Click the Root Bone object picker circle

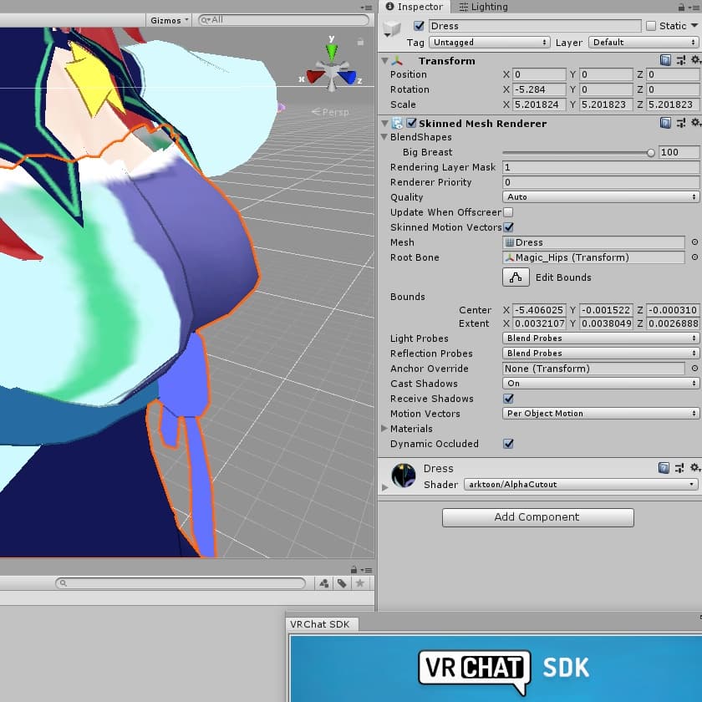click(x=694, y=257)
